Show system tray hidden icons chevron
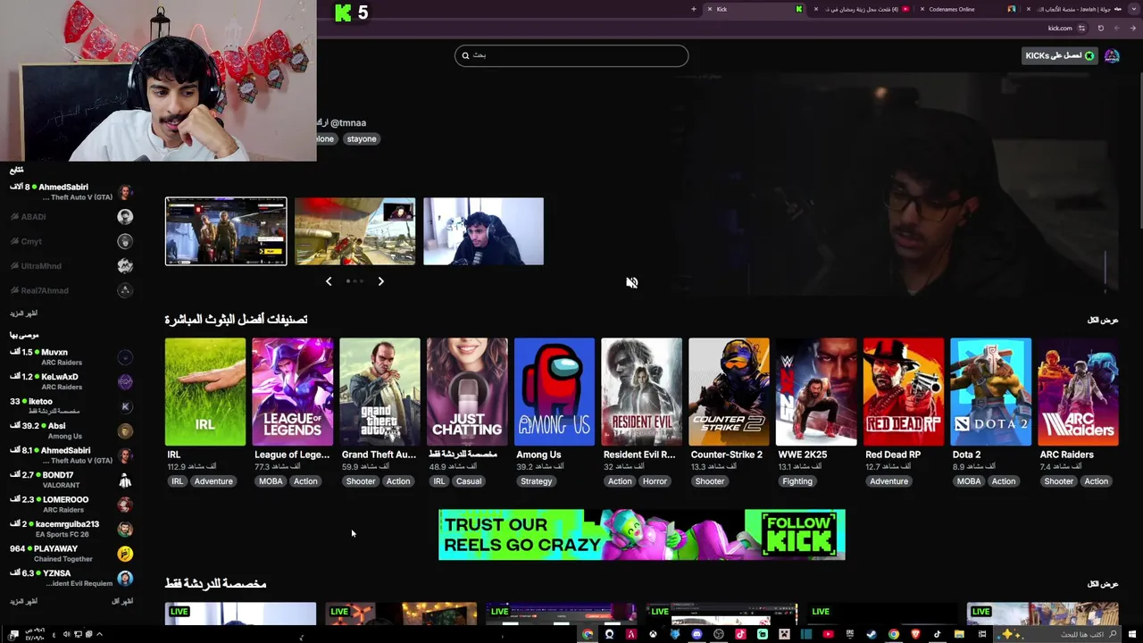This screenshot has height=643, width=1143. (99, 634)
